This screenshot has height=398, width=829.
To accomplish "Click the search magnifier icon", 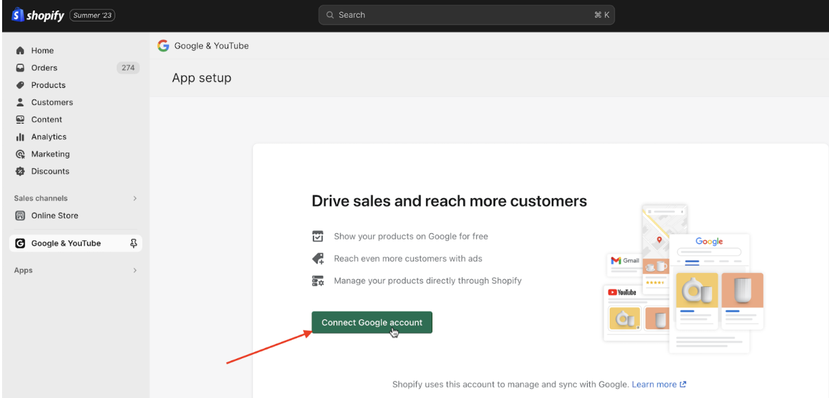I will (x=331, y=15).
